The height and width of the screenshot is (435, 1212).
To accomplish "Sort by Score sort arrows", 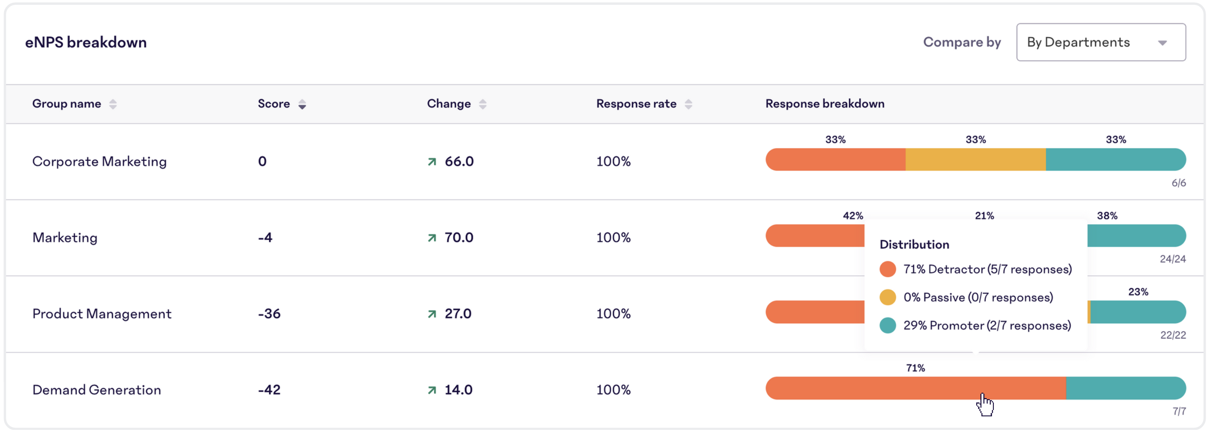I will coord(302,104).
